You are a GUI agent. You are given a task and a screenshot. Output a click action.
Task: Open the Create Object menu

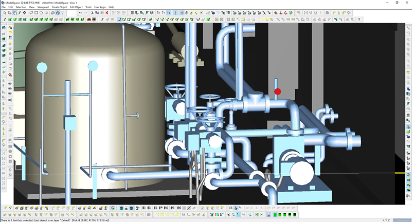[x=59, y=7]
